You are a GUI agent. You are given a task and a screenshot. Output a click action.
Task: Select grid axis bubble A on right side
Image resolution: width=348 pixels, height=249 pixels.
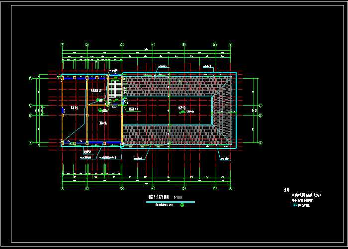pos(260,142)
